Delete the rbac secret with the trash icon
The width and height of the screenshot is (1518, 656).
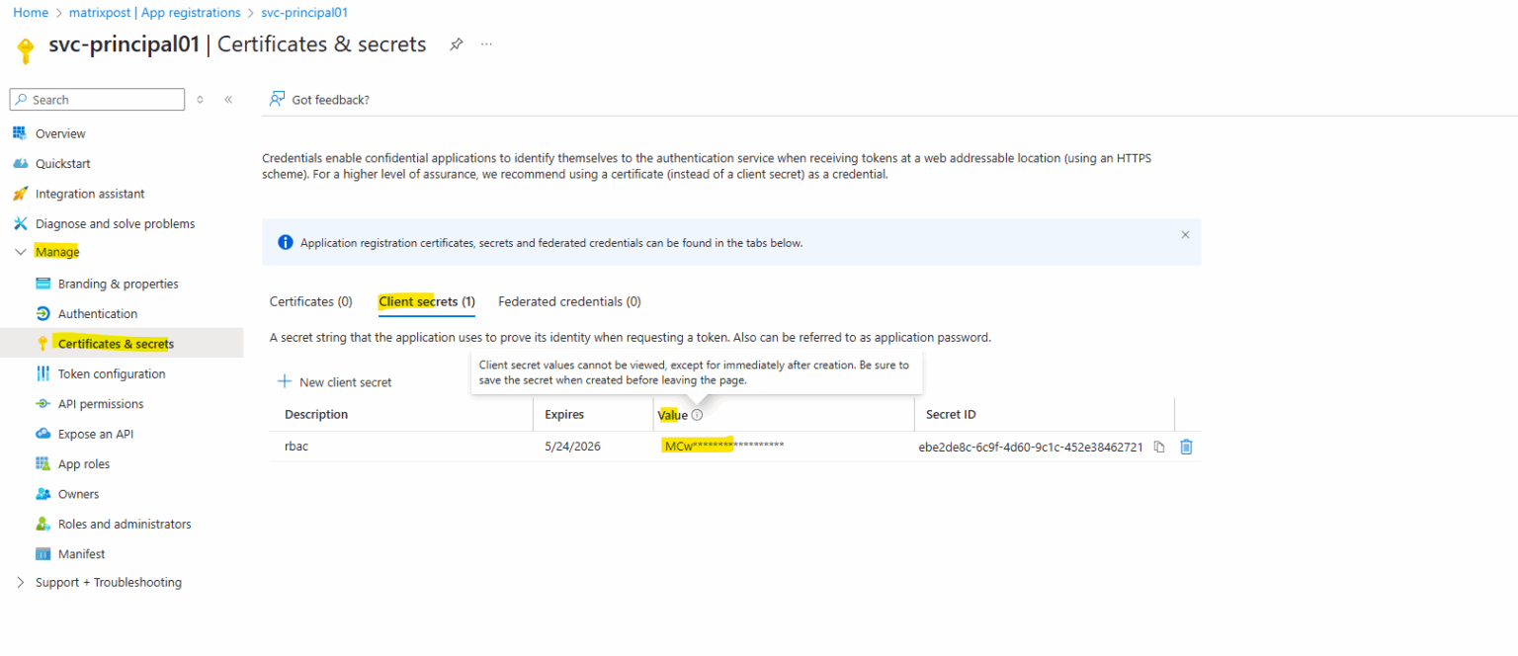click(x=1185, y=447)
